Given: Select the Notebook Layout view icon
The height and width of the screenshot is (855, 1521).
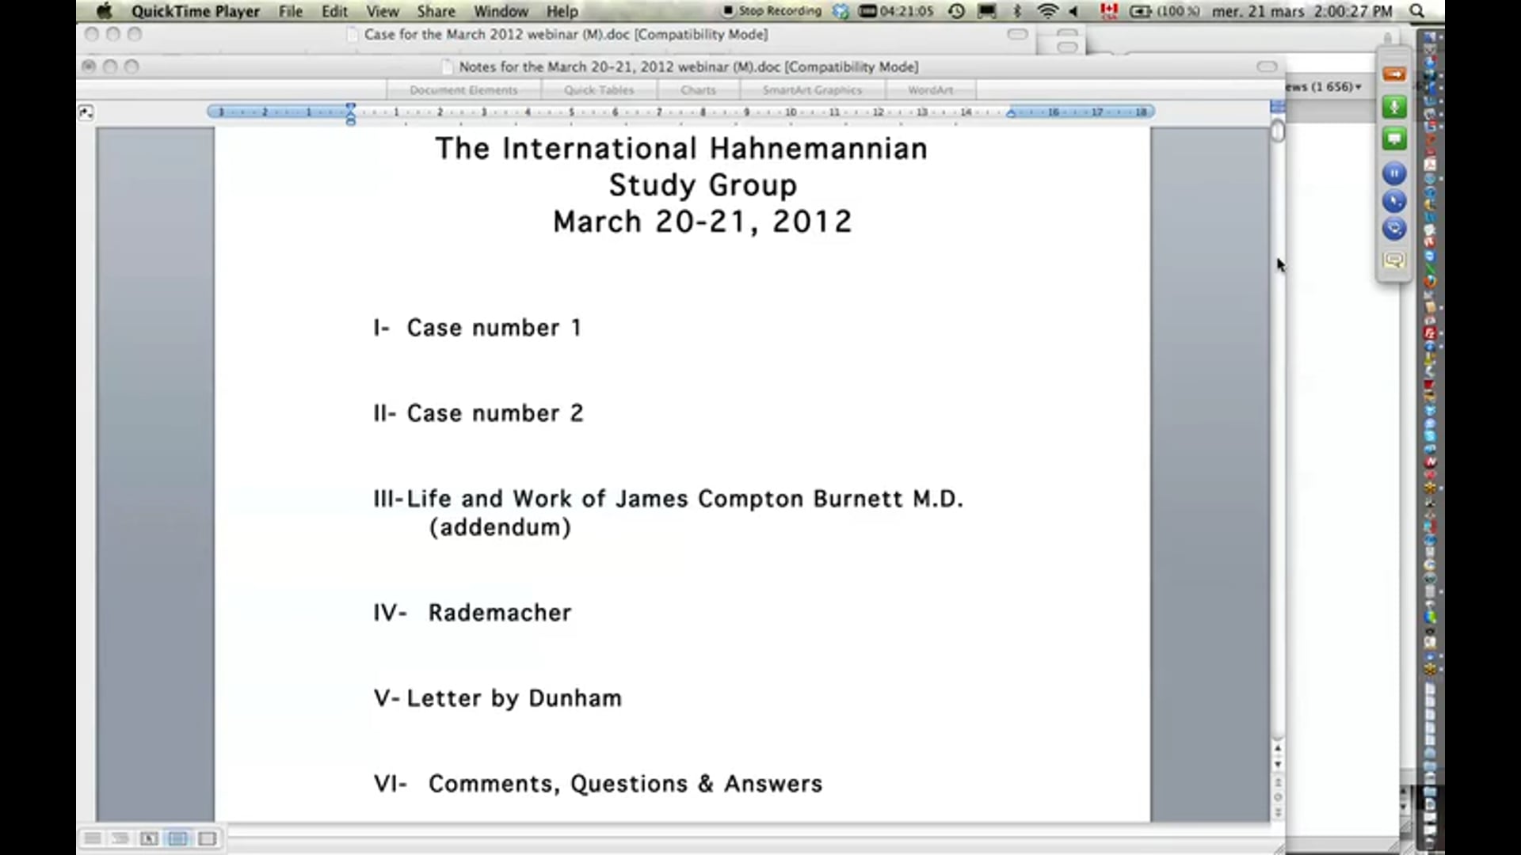Looking at the screenshot, I should 208,838.
